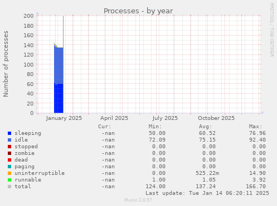Click the sleeping legend color swatch
This screenshot has height=206, width=277.
pyautogui.click(x=9, y=133)
